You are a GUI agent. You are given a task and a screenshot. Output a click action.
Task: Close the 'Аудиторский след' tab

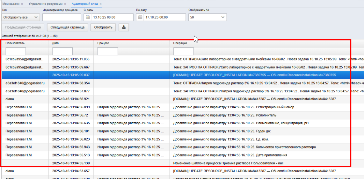100,4
